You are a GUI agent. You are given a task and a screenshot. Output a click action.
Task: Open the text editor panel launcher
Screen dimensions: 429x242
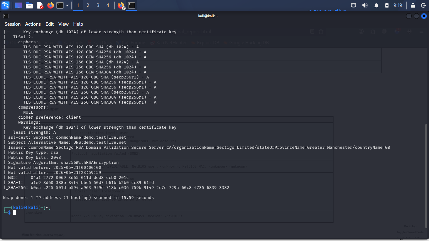[40, 5]
